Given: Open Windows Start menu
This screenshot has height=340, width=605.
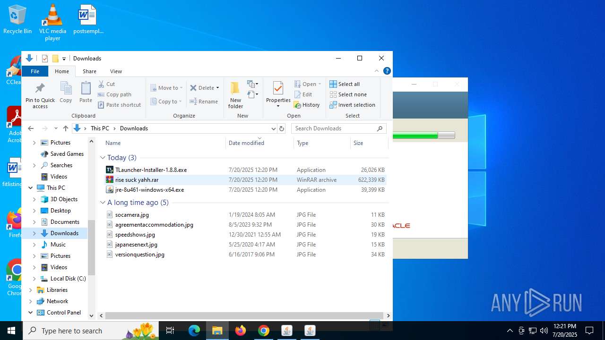Looking at the screenshot, I should pyautogui.click(x=11, y=331).
